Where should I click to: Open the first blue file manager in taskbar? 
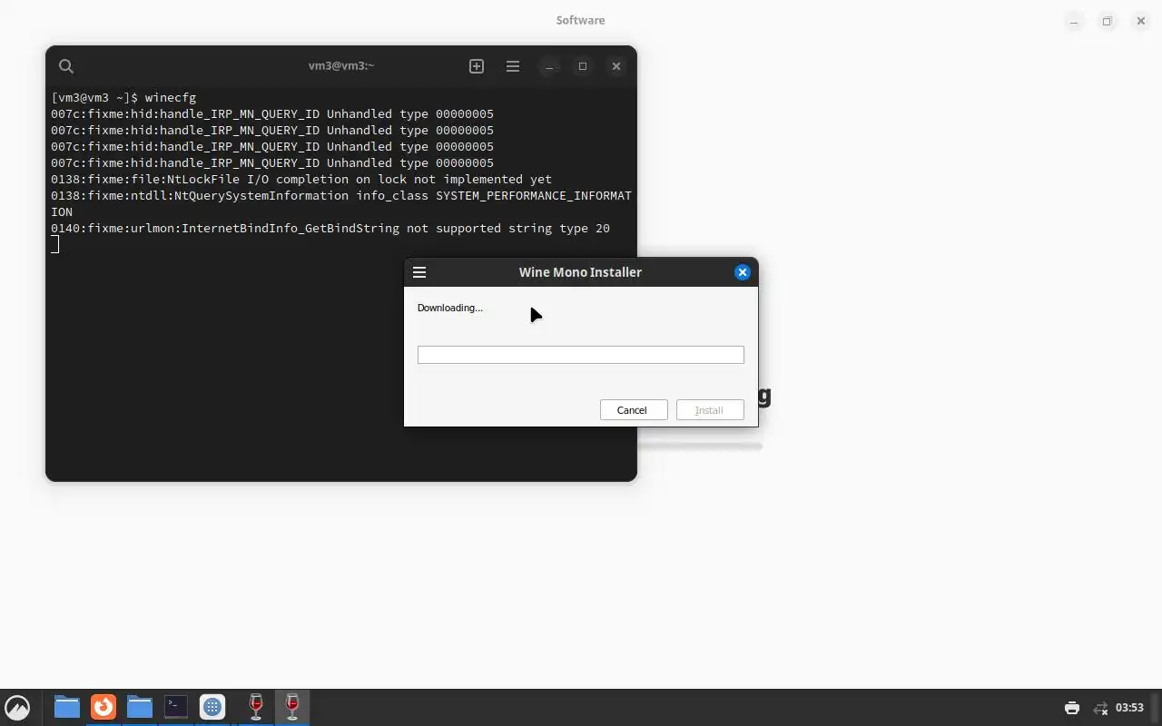[67, 707]
